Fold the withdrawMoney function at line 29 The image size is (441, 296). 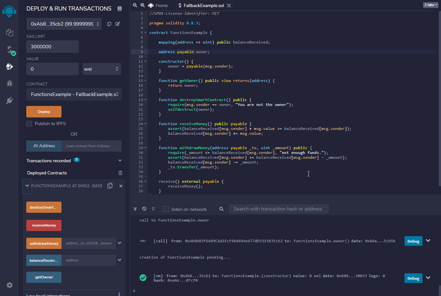tap(145, 148)
